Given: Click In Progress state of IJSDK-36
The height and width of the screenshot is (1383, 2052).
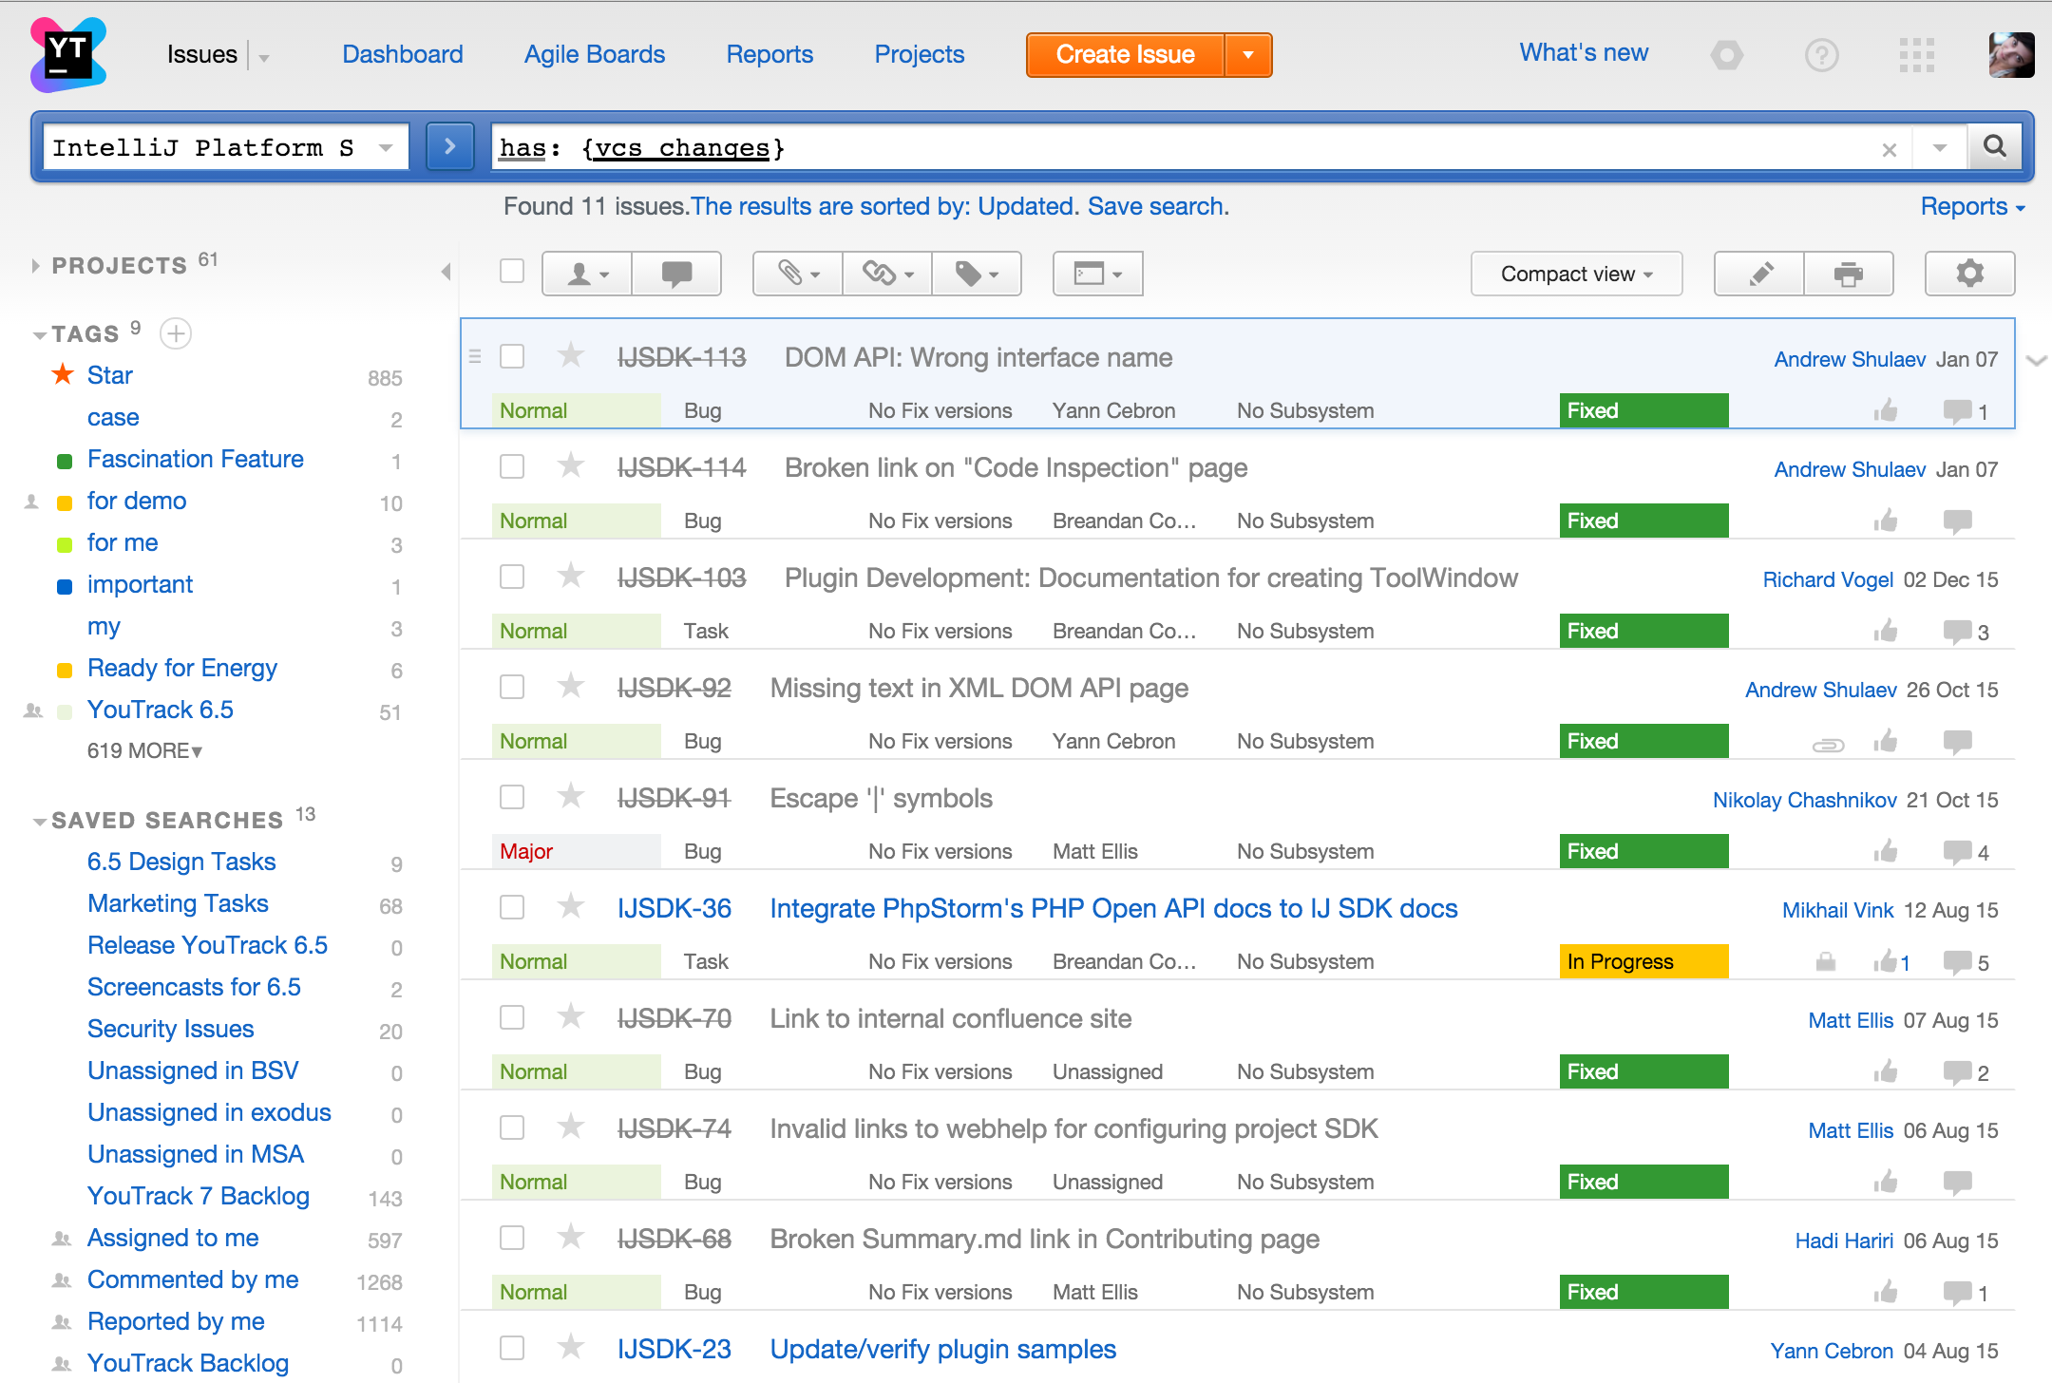Looking at the screenshot, I should coord(1643,961).
